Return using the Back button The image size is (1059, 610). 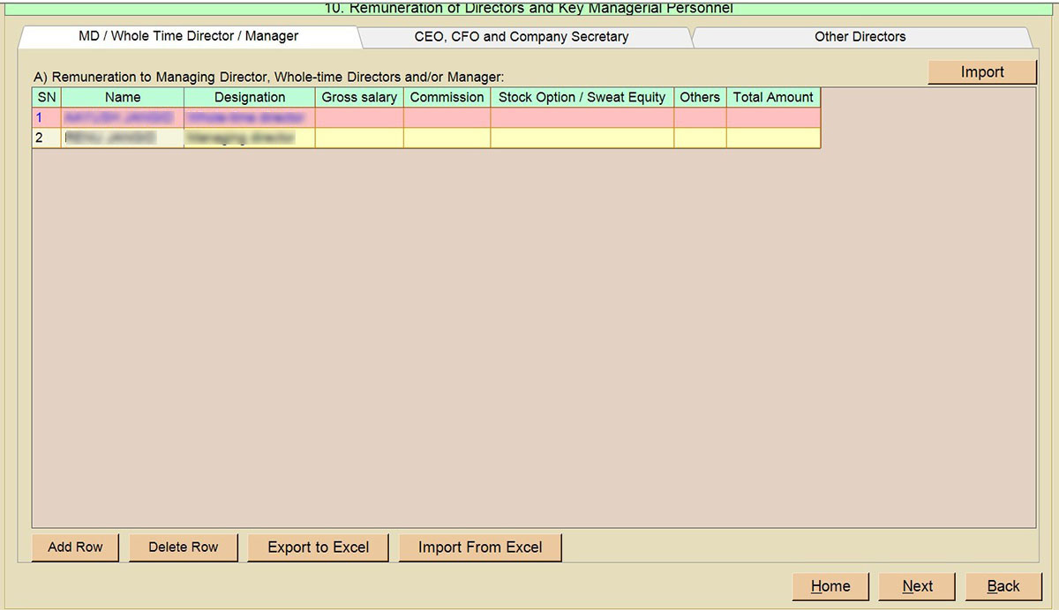pyautogui.click(x=1003, y=586)
